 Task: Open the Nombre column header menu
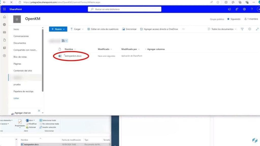pos(70,49)
